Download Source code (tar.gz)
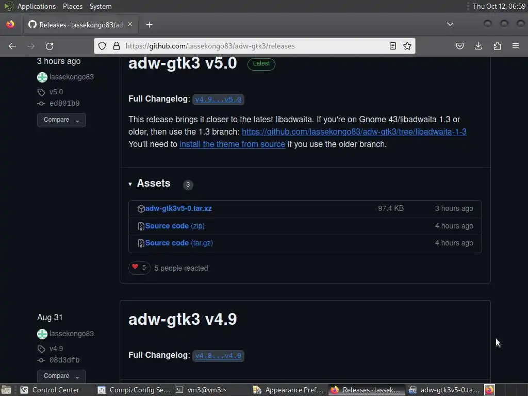The image size is (528, 396). click(179, 243)
